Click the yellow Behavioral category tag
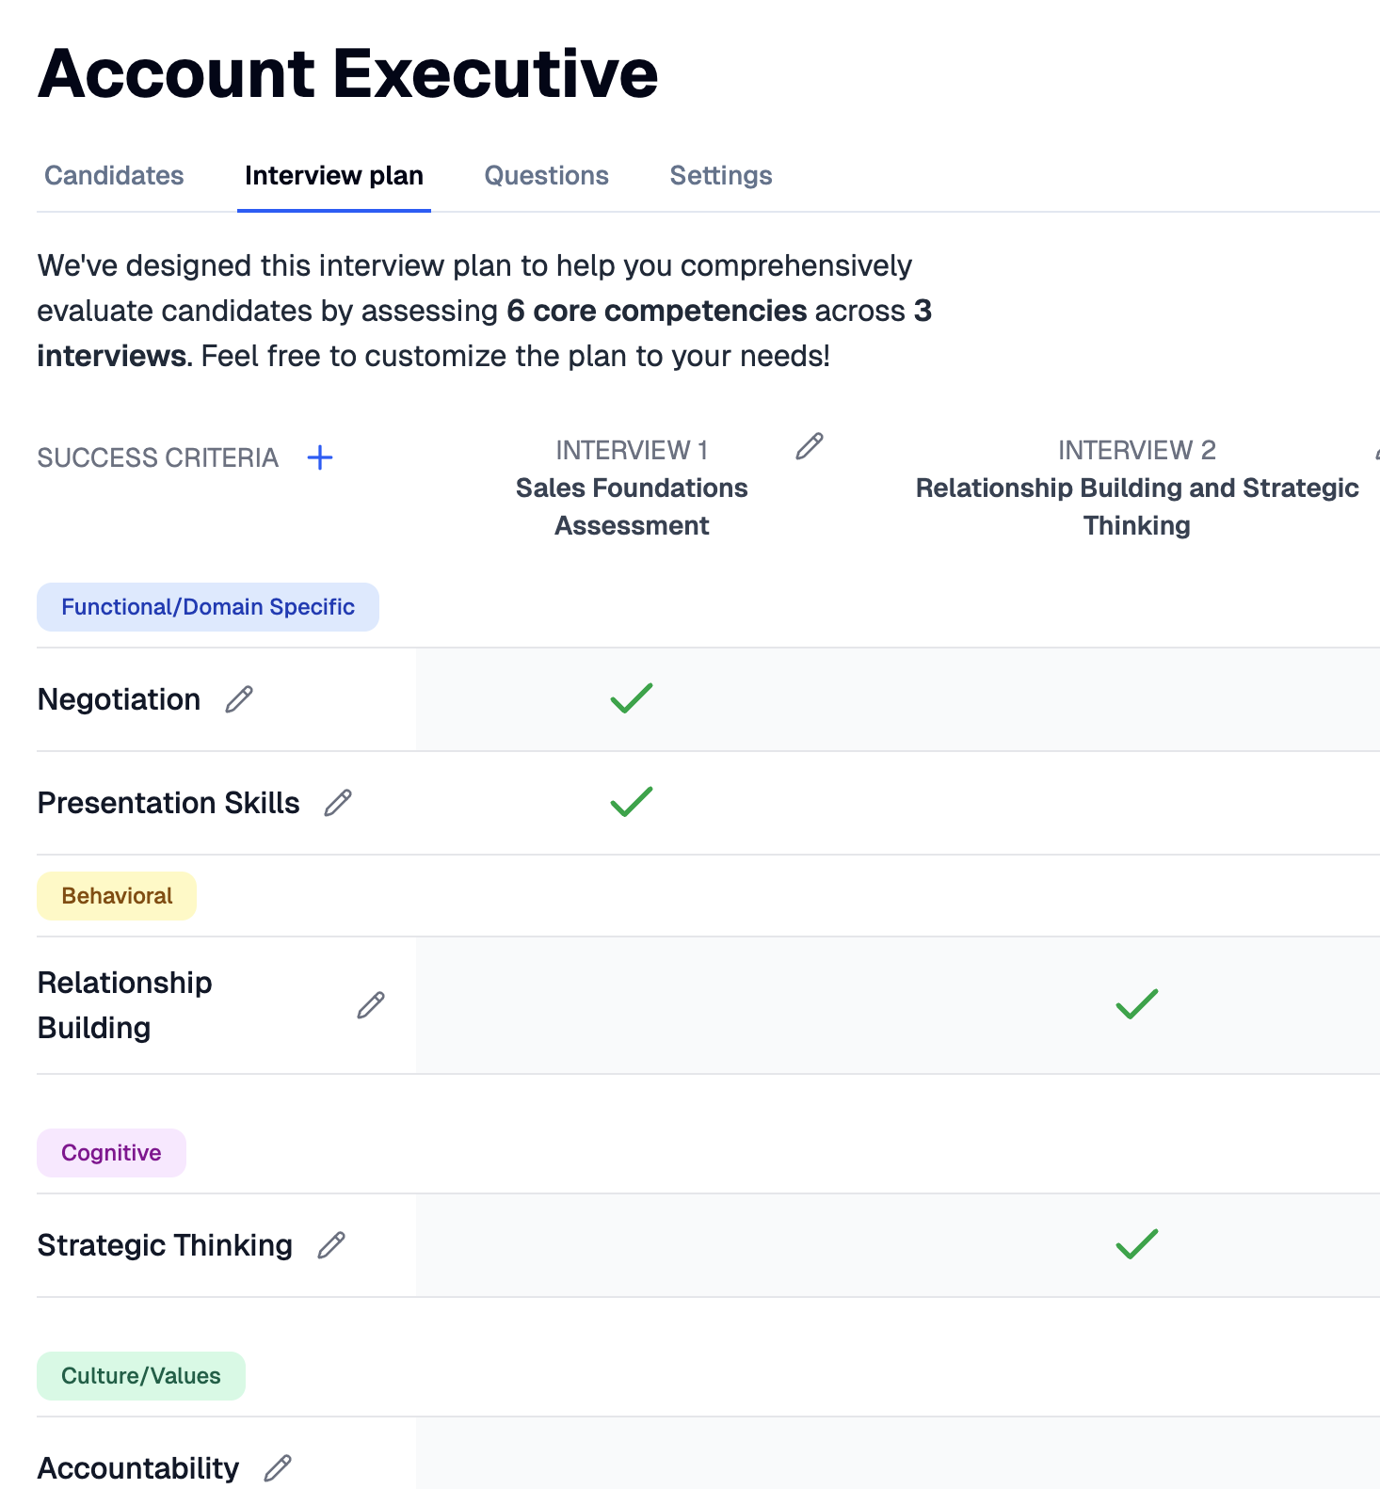The height and width of the screenshot is (1489, 1380). pyautogui.click(x=117, y=896)
